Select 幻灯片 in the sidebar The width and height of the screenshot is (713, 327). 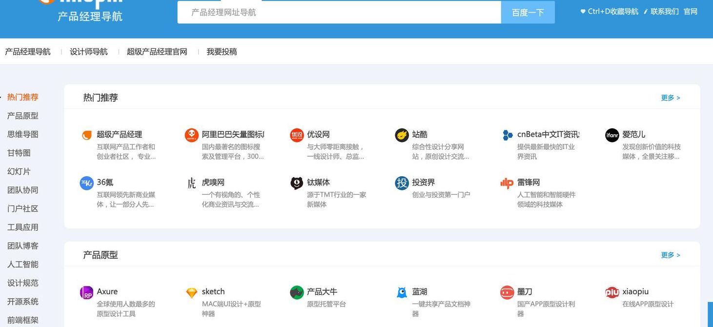click(19, 171)
